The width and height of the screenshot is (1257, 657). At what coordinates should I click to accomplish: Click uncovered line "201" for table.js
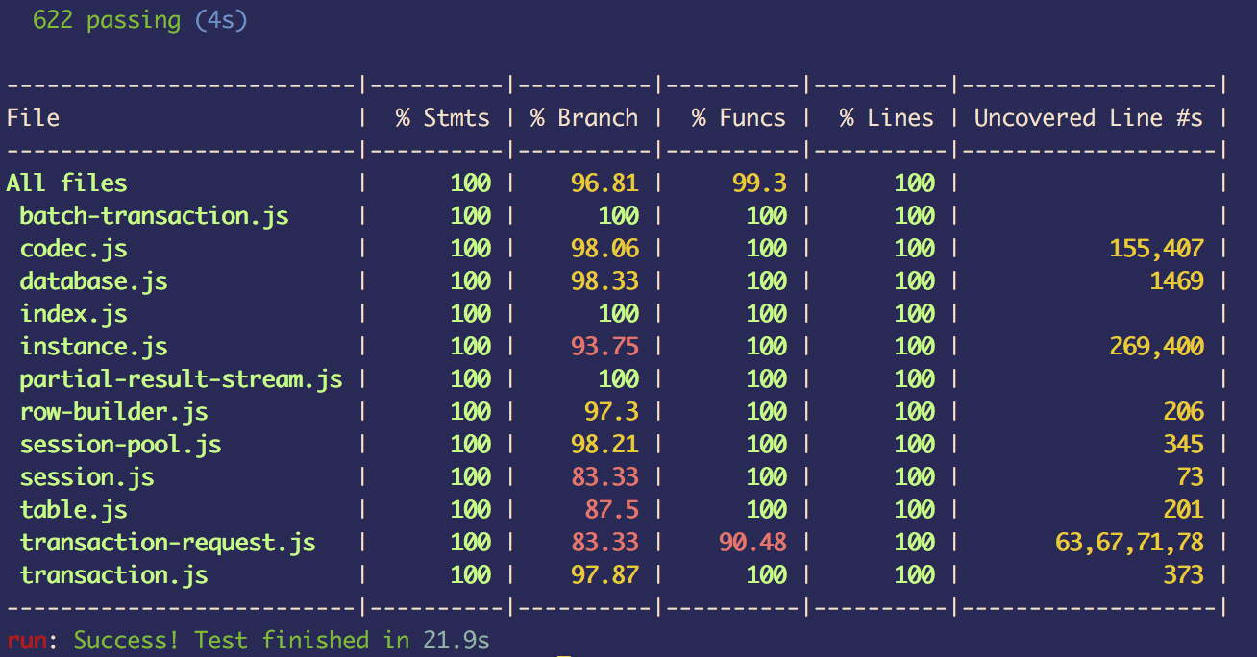point(1183,510)
